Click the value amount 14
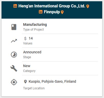 (31, 38)
